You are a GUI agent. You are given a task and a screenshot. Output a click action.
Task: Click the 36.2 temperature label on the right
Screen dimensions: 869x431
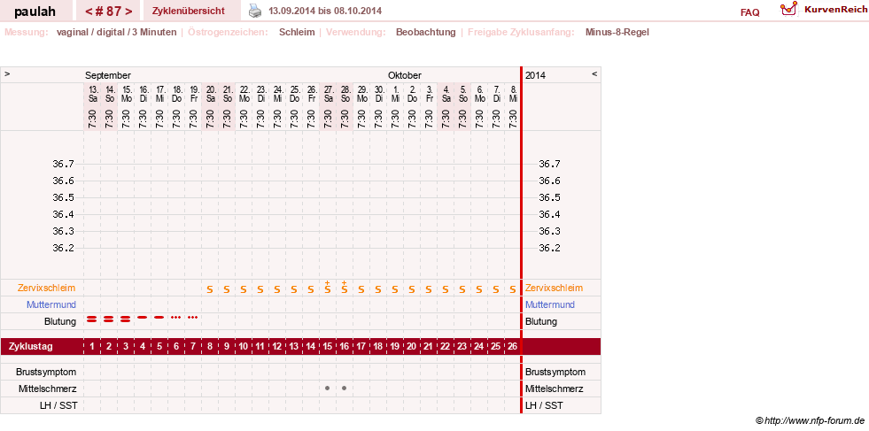(x=549, y=248)
